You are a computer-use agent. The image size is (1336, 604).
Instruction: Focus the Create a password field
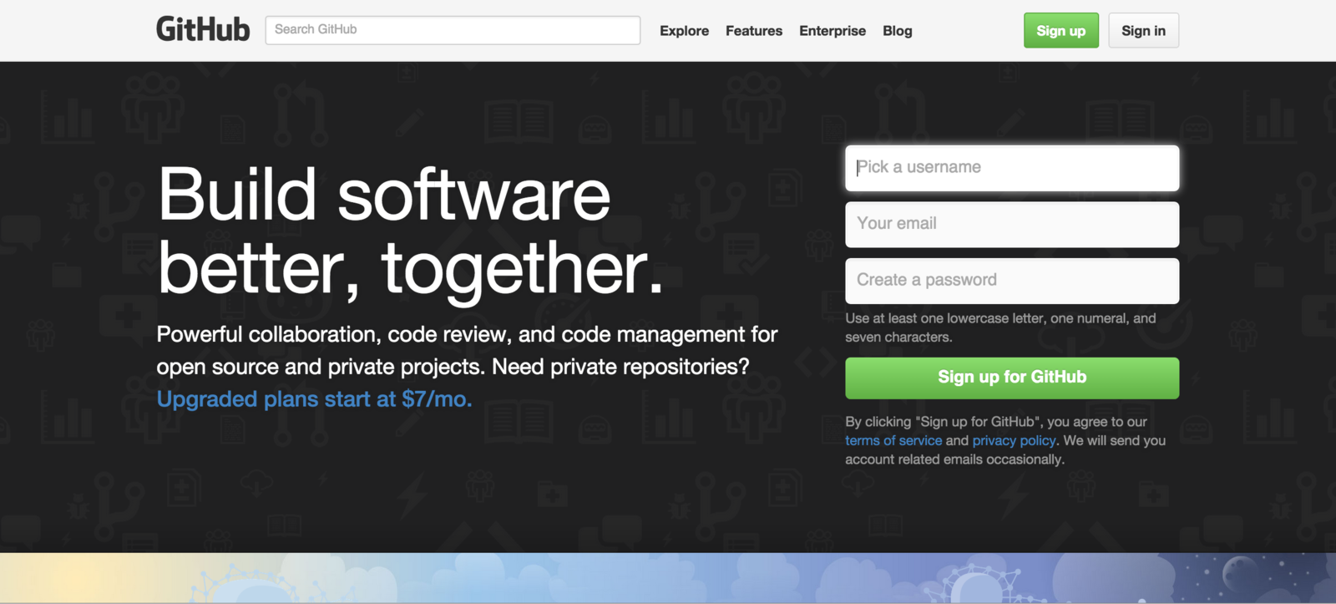(x=1011, y=281)
